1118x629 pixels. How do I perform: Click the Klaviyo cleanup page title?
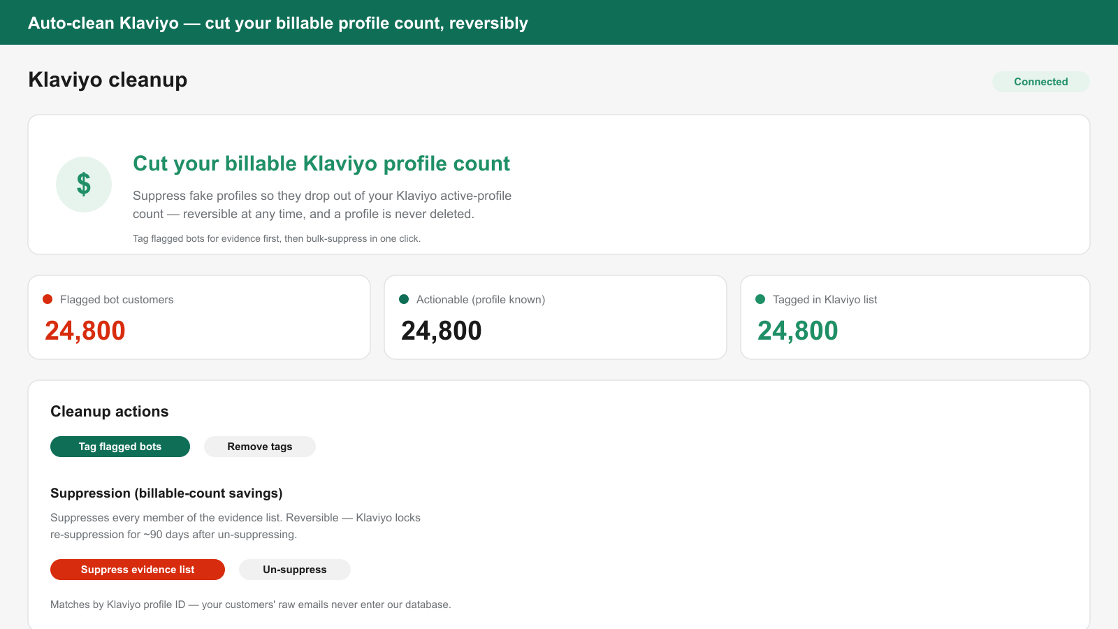click(x=108, y=80)
